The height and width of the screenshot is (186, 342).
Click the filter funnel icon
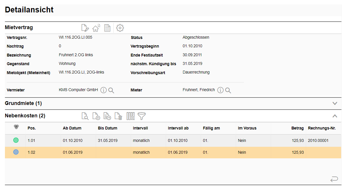(142, 116)
